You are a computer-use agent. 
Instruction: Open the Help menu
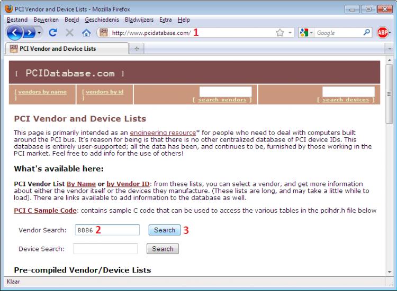click(184, 20)
